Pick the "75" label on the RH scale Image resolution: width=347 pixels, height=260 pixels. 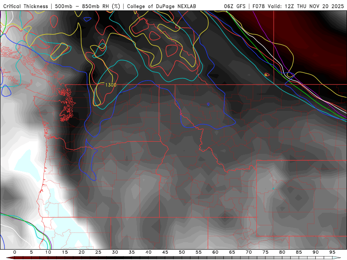click(x=265, y=252)
